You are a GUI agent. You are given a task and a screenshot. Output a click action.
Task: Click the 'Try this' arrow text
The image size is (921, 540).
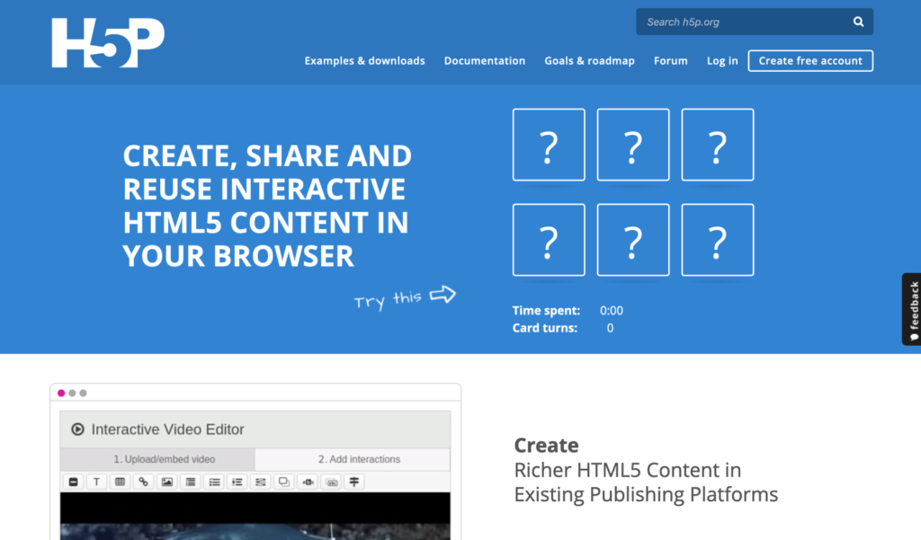(x=405, y=298)
